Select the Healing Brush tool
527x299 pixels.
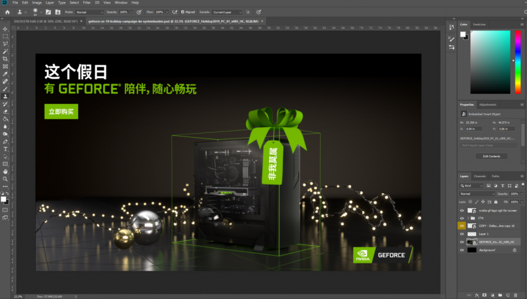[x=5, y=81]
